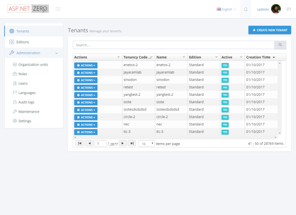Click the Organization units layers icon
This screenshot has width=296, height=215.
point(15,65)
